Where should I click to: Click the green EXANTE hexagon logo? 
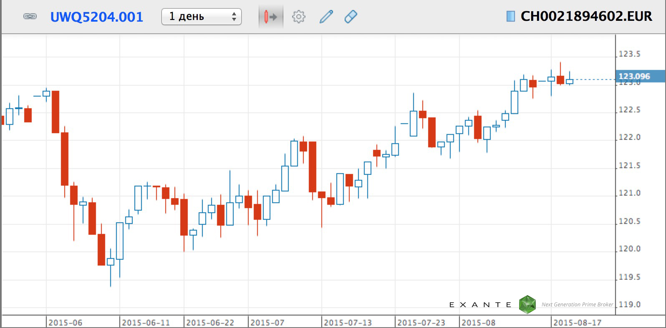[527, 305]
